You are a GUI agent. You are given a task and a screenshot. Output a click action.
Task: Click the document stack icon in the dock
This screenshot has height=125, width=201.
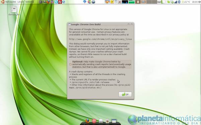[x=101, y=121]
